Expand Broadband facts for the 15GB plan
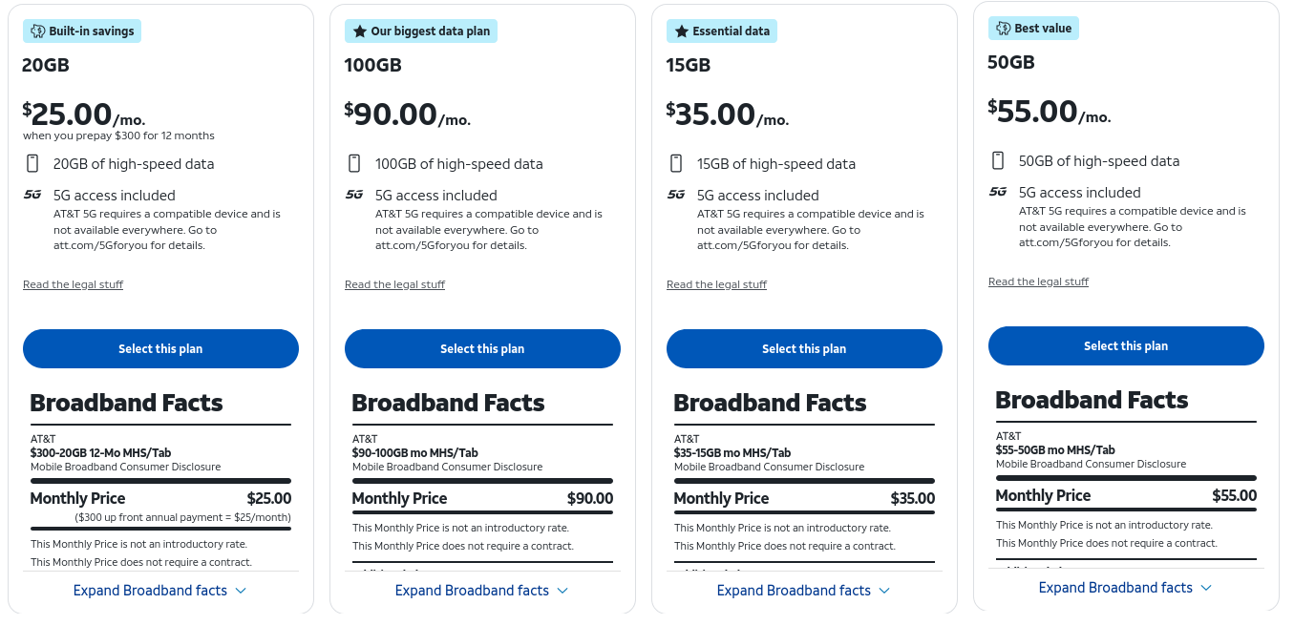The image size is (1294, 625). [804, 591]
